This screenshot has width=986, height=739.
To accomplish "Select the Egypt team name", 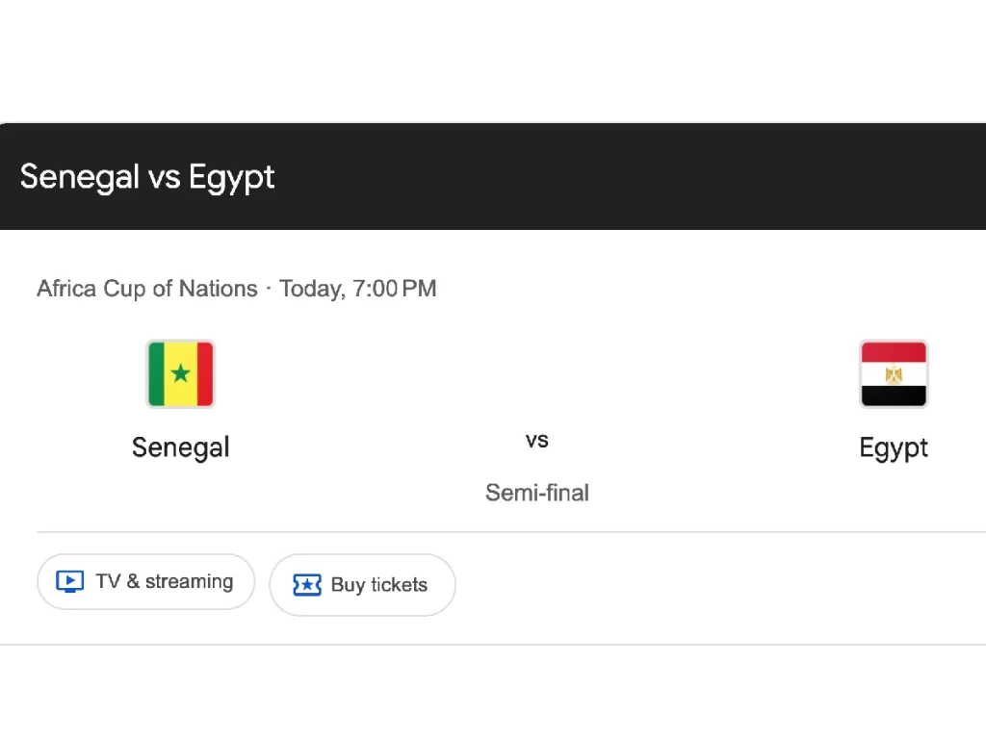I will 894,447.
